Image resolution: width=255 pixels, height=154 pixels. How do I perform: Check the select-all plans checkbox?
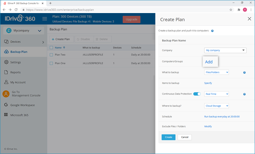pyautogui.click(x=51, y=47)
